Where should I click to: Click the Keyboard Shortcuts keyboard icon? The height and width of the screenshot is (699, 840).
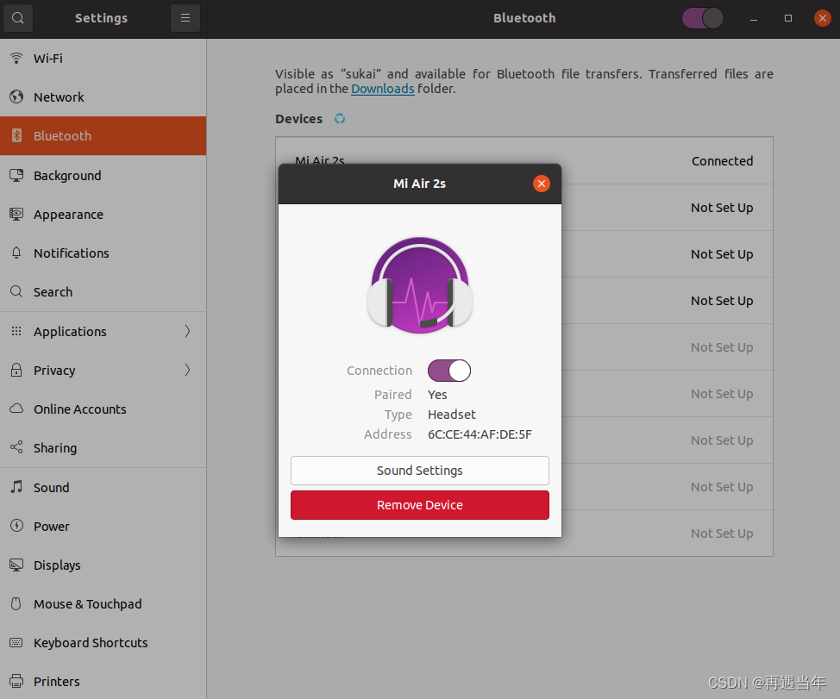[16, 642]
